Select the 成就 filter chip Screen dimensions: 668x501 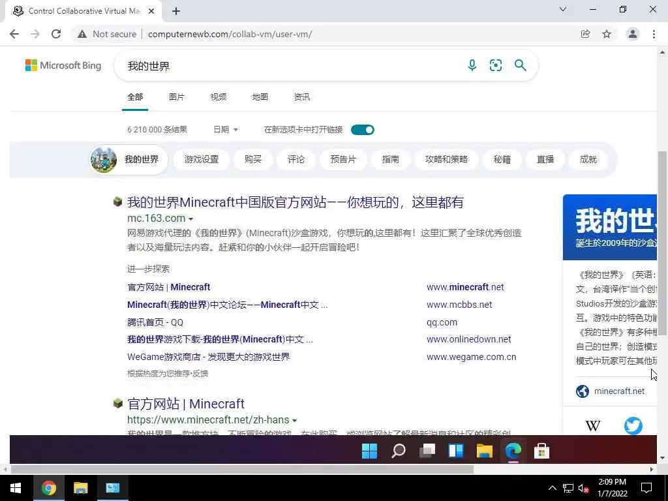[x=588, y=159]
